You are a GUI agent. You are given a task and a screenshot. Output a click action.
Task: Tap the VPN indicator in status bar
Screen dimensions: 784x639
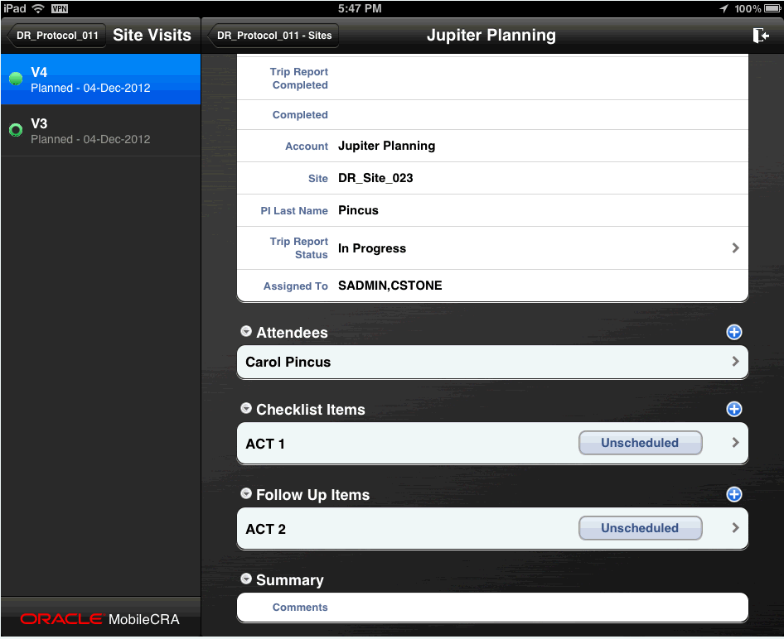coord(59,8)
